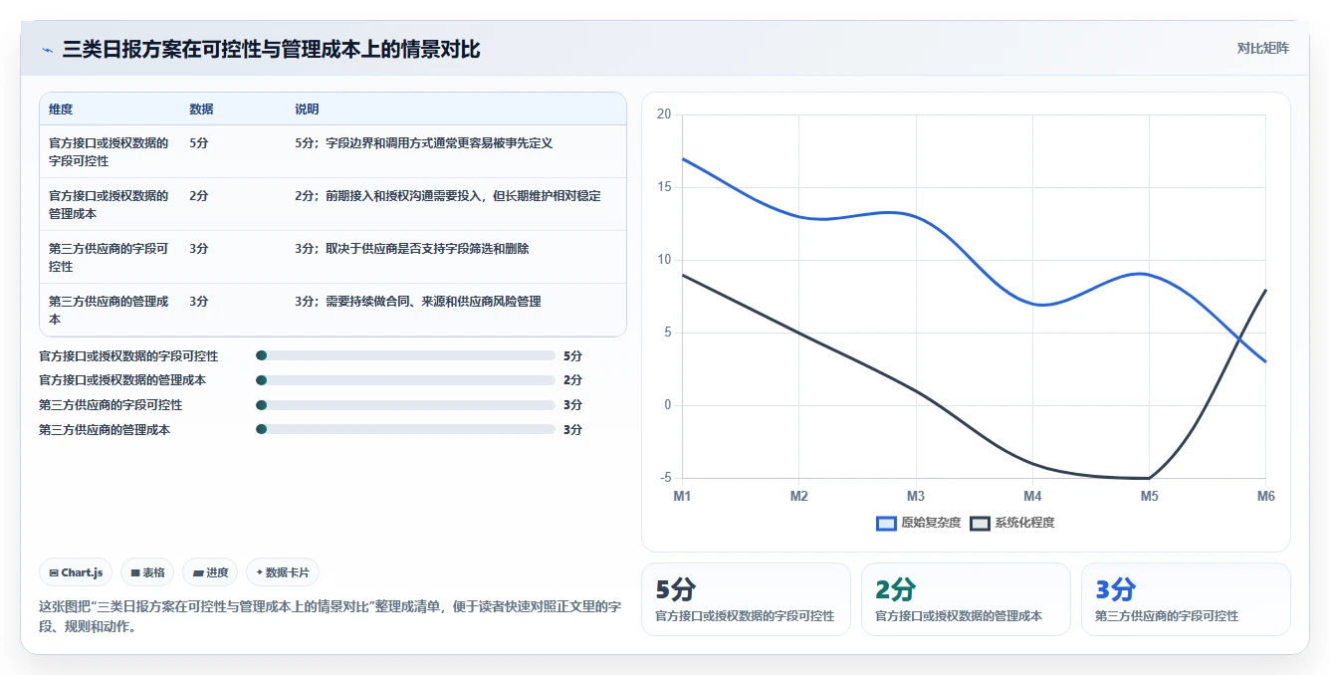
Task: Click the lightning icon beside the title
Action: (47, 50)
